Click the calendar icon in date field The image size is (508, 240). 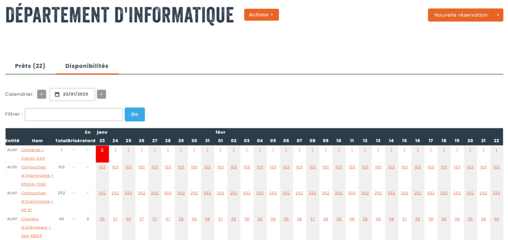coord(57,94)
